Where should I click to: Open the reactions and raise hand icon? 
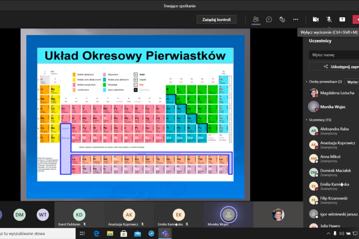[282, 19]
